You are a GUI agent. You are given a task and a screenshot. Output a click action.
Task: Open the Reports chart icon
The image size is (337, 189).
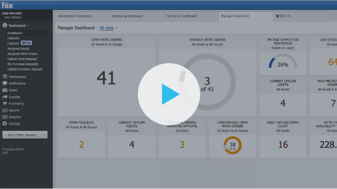(x=5, y=110)
